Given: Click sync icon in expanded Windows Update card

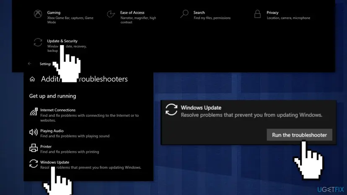Looking at the screenshot, I should [171, 110].
